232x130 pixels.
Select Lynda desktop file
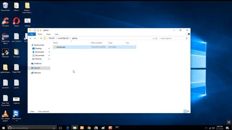[x=16, y=84]
